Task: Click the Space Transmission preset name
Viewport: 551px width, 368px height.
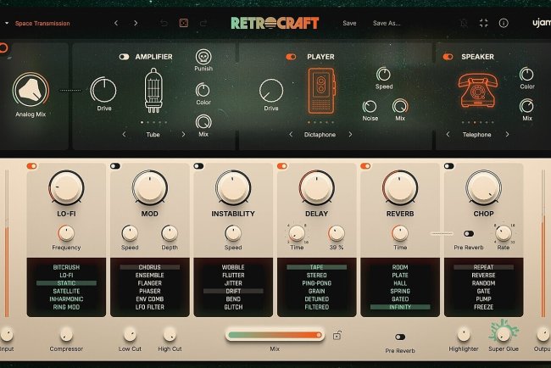Action: pos(42,23)
